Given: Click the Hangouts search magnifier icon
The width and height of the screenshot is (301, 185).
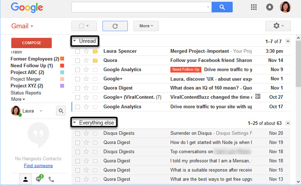Looking at the screenshot, I should [x=61, y=111].
